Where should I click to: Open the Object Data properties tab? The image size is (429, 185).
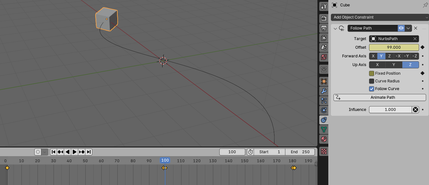pyautogui.click(x=324, y=130)
